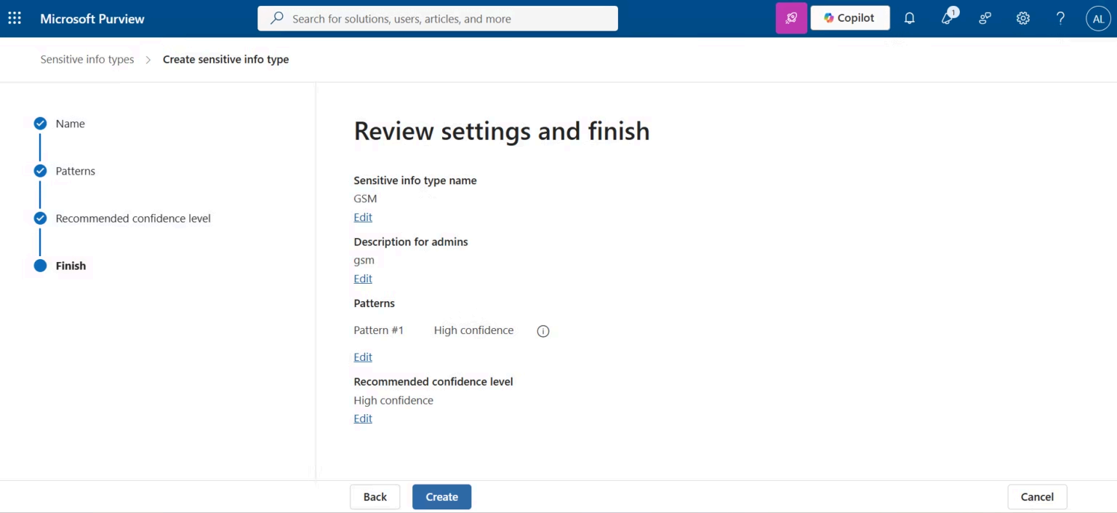Click the gsm description value

point(364,260)
